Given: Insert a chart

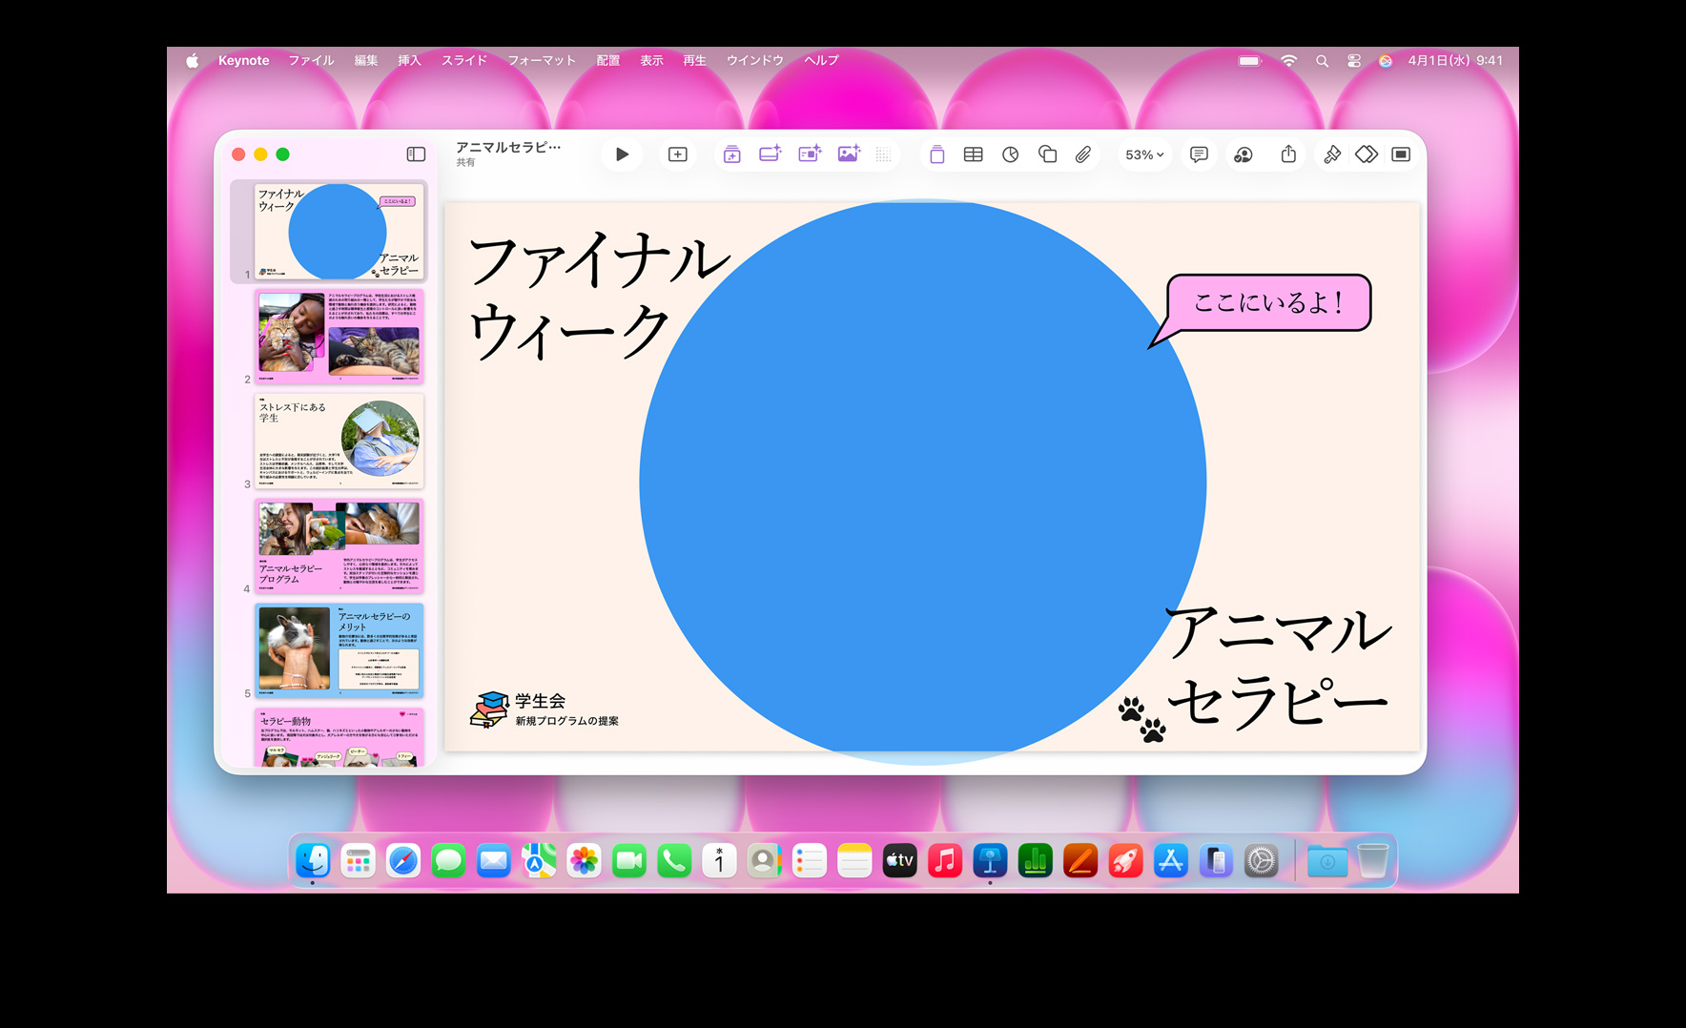Looking at the screenshot, I should pos(1010,154).
